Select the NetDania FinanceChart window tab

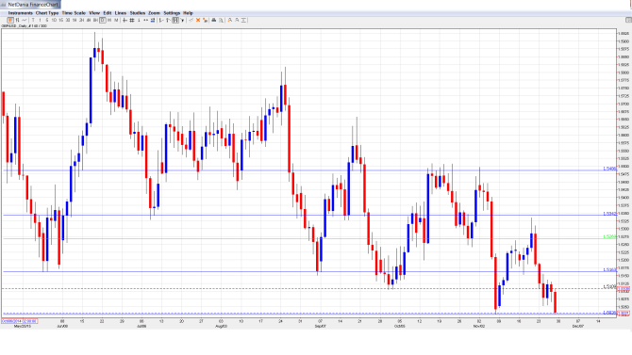30,5
